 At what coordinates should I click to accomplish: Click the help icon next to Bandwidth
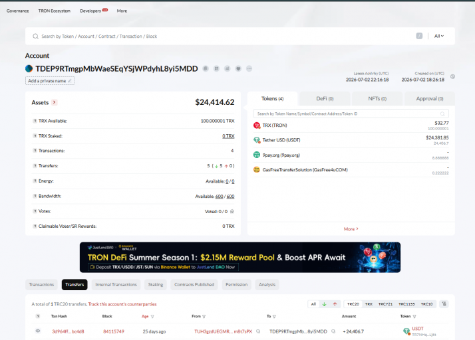pyautogui.click(x=35, y=196)
